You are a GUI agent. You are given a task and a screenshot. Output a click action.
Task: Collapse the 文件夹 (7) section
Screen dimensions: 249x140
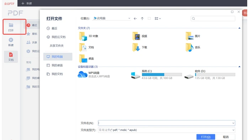(239, 28)
